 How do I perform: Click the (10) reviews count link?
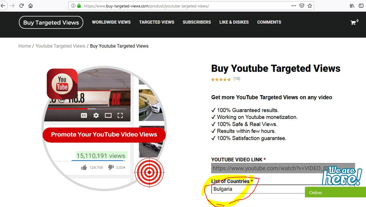click(x=237, y=79)
